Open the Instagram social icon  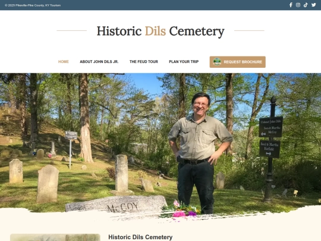[x=298, y=5]
